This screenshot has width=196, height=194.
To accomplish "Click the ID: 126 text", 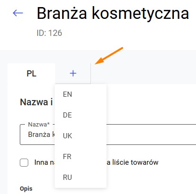I will pos(49,33).
